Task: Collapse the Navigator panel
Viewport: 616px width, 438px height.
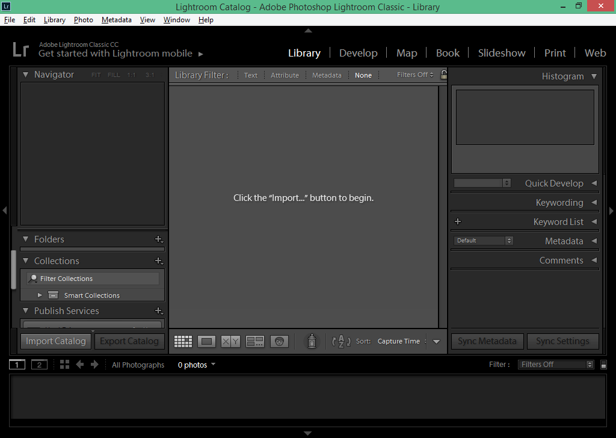Action: tap(25, 74)
